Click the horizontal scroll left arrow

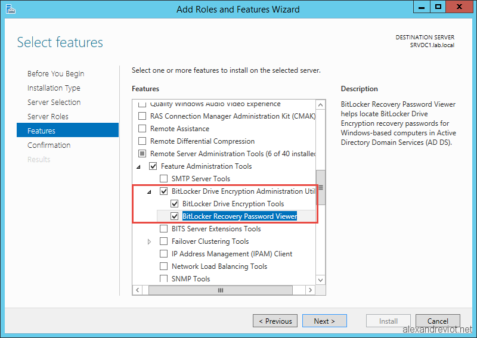click(138, 290)
